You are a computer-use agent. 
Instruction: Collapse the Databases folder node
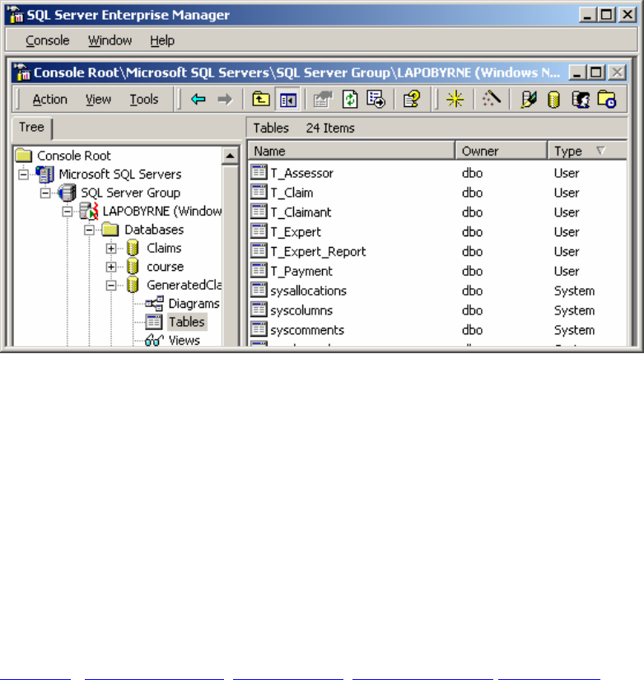(x=89, y=230)
